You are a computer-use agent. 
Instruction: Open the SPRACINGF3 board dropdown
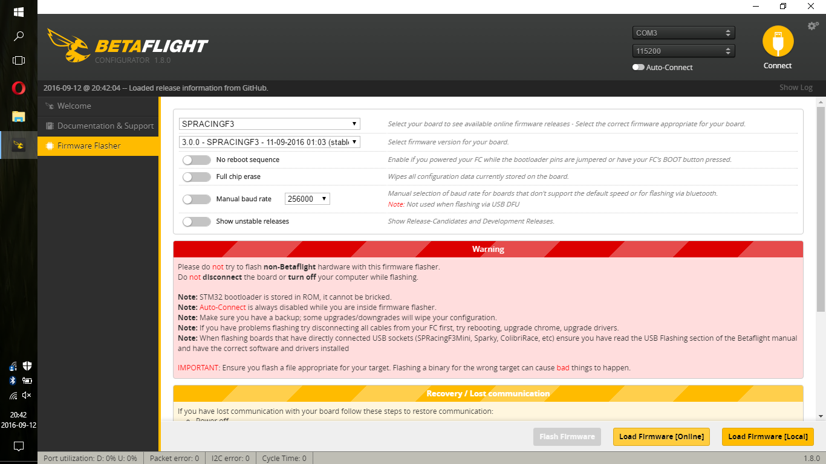[270, 124]
